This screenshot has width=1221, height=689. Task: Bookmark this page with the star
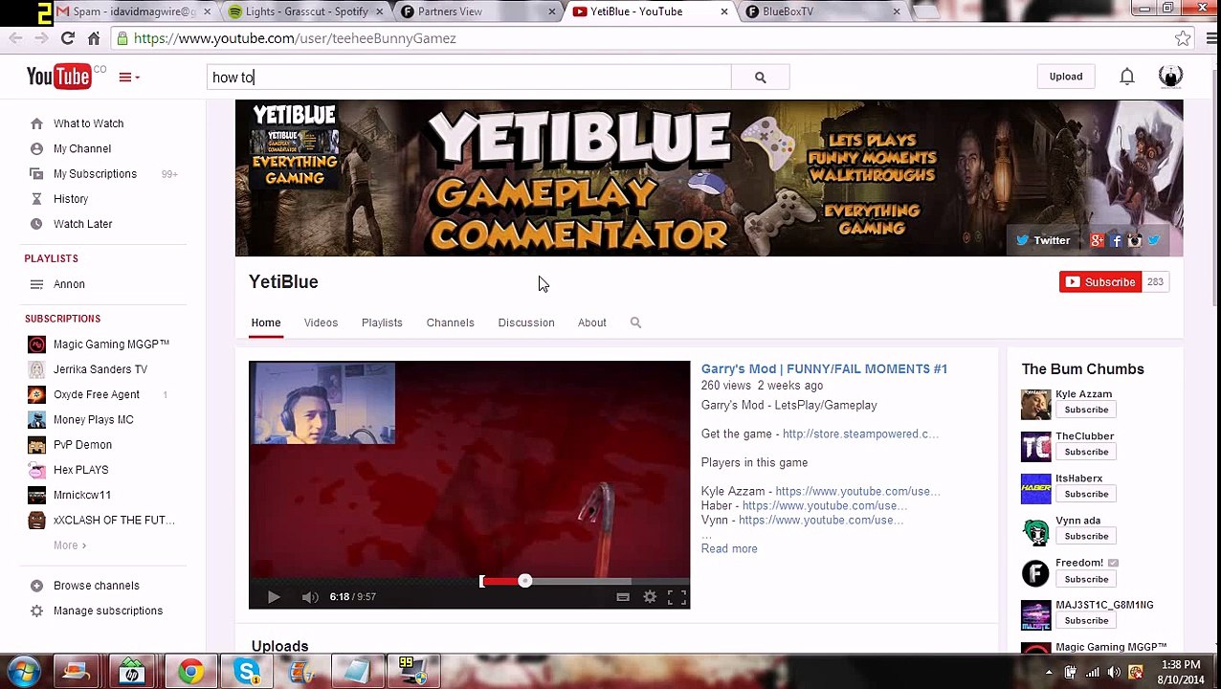click(x=1184, y=38)
